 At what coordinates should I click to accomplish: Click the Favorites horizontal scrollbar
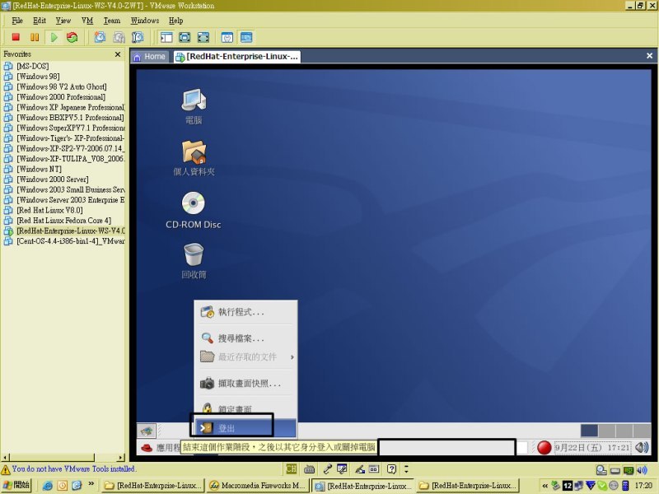coord(63,458)
